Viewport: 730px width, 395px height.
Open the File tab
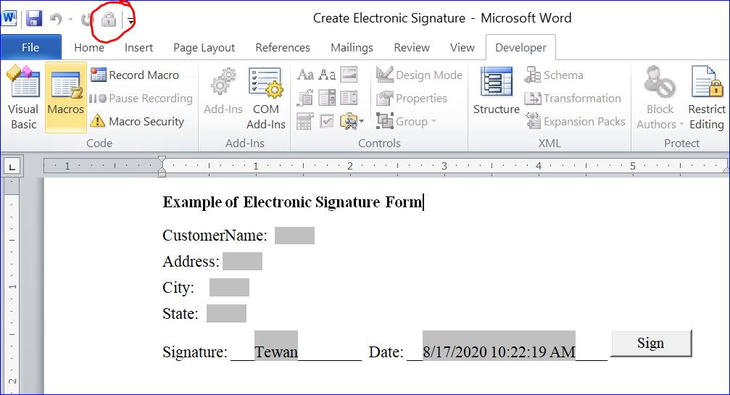(x=30, y=47)
